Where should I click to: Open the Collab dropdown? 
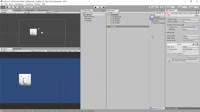point(154,7)
